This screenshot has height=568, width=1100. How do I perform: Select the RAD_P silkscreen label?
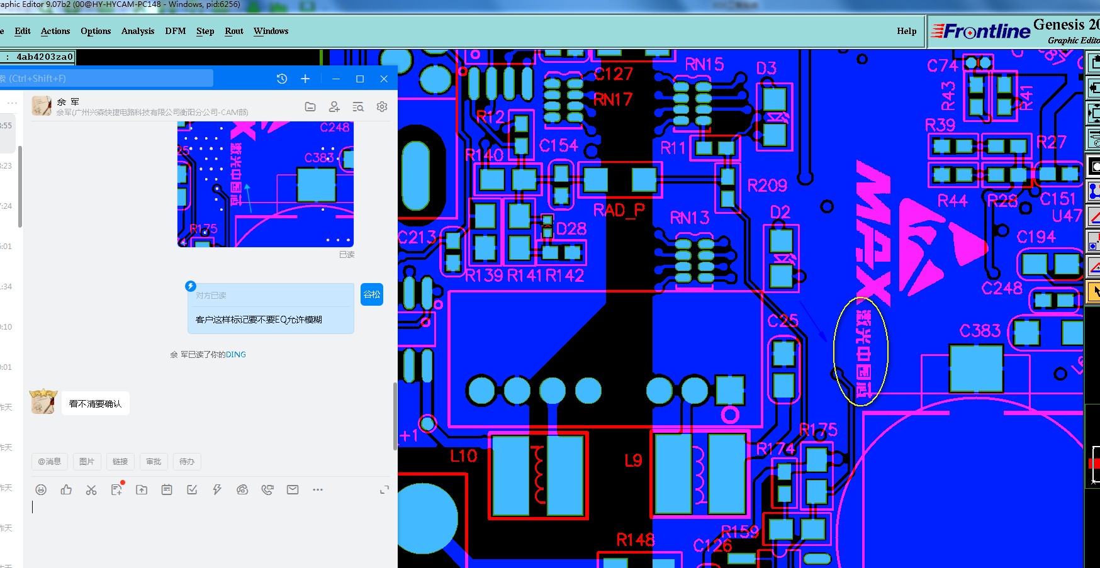(x=619, y=210)
